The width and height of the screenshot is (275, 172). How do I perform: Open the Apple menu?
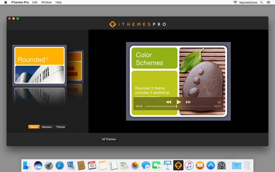click(x=5, y=2)
